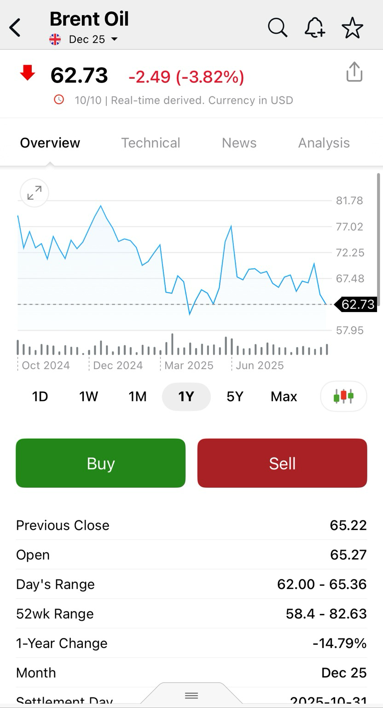Pull up the bottom drawer handle
The height and width of the screenshot is (708, 383).
[x=191, y=695]
